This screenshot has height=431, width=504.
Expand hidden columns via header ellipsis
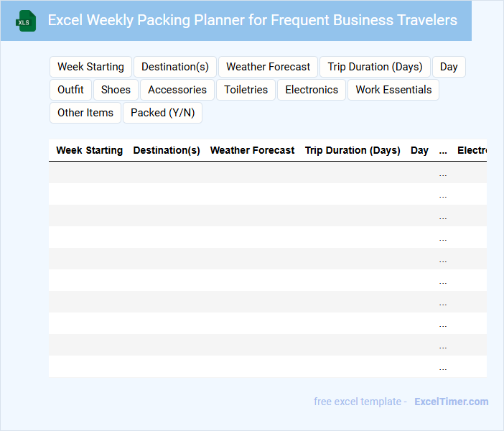(x=443, y=151)
